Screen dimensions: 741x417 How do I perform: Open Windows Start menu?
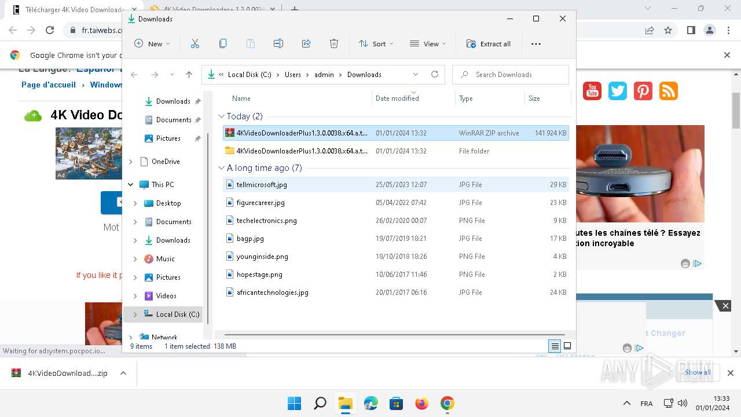[x=294, y=403]
